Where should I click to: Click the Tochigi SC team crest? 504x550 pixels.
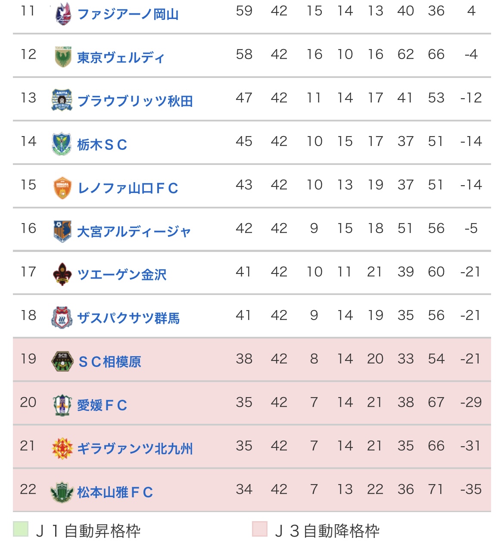pos(62,144)
